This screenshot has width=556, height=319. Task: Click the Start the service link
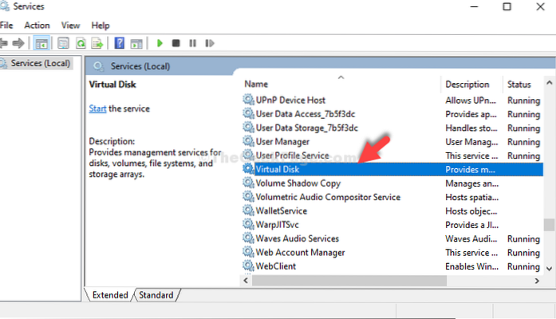[97, 108]
